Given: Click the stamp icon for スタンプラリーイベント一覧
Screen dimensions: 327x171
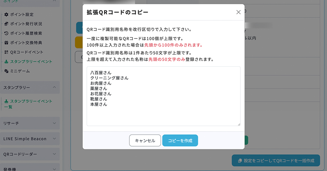Looking at the screenshot, I should (x=6, y=101).
